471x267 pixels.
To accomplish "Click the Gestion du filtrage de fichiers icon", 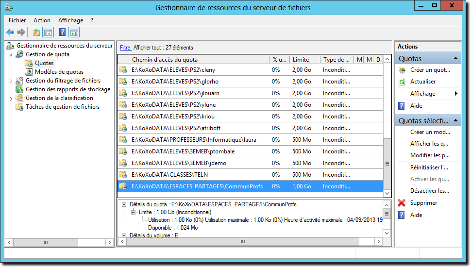I will (x=19, y=81).
